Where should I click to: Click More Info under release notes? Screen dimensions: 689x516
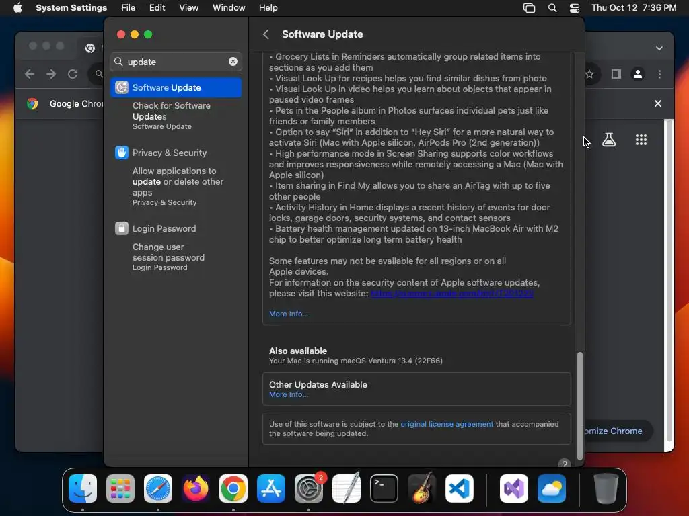(x=288, y=314)
